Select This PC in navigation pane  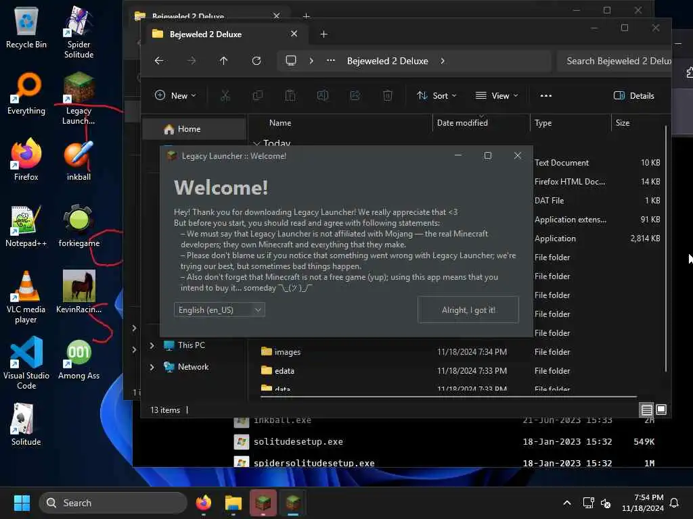[x=192, y=345]
